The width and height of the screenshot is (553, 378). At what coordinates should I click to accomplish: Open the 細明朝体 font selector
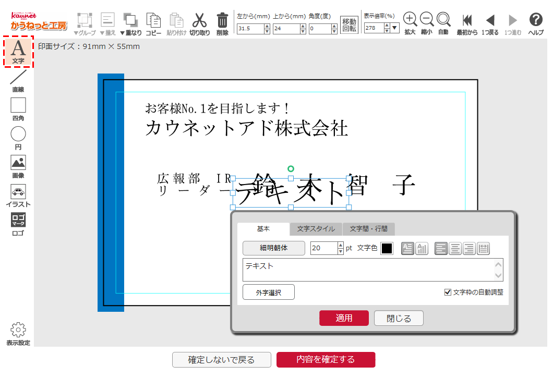click(x=274, y=248)
